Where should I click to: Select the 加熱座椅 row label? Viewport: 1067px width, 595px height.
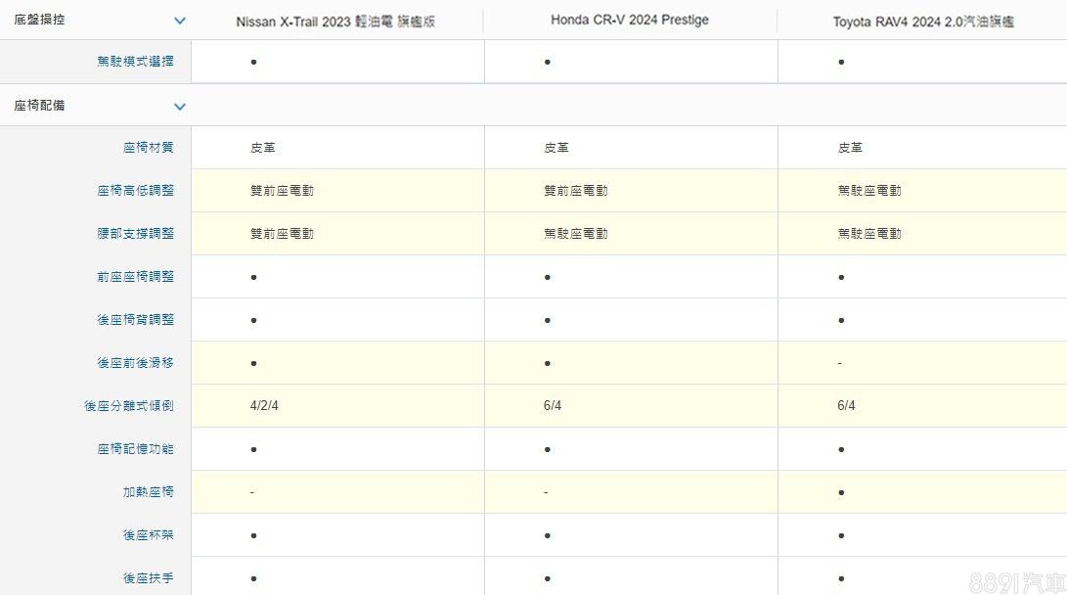pos(149,492)
